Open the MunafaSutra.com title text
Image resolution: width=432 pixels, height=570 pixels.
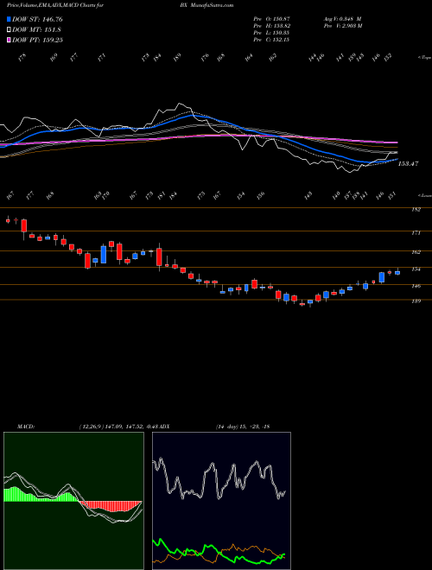212,5
